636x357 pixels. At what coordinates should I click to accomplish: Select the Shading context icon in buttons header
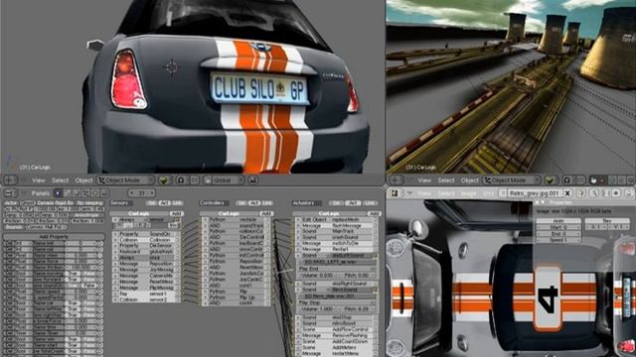(77, 193)
